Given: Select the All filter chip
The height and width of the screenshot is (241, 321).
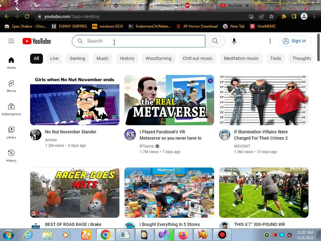Looking at the screenshot, I should click(36, 58).
